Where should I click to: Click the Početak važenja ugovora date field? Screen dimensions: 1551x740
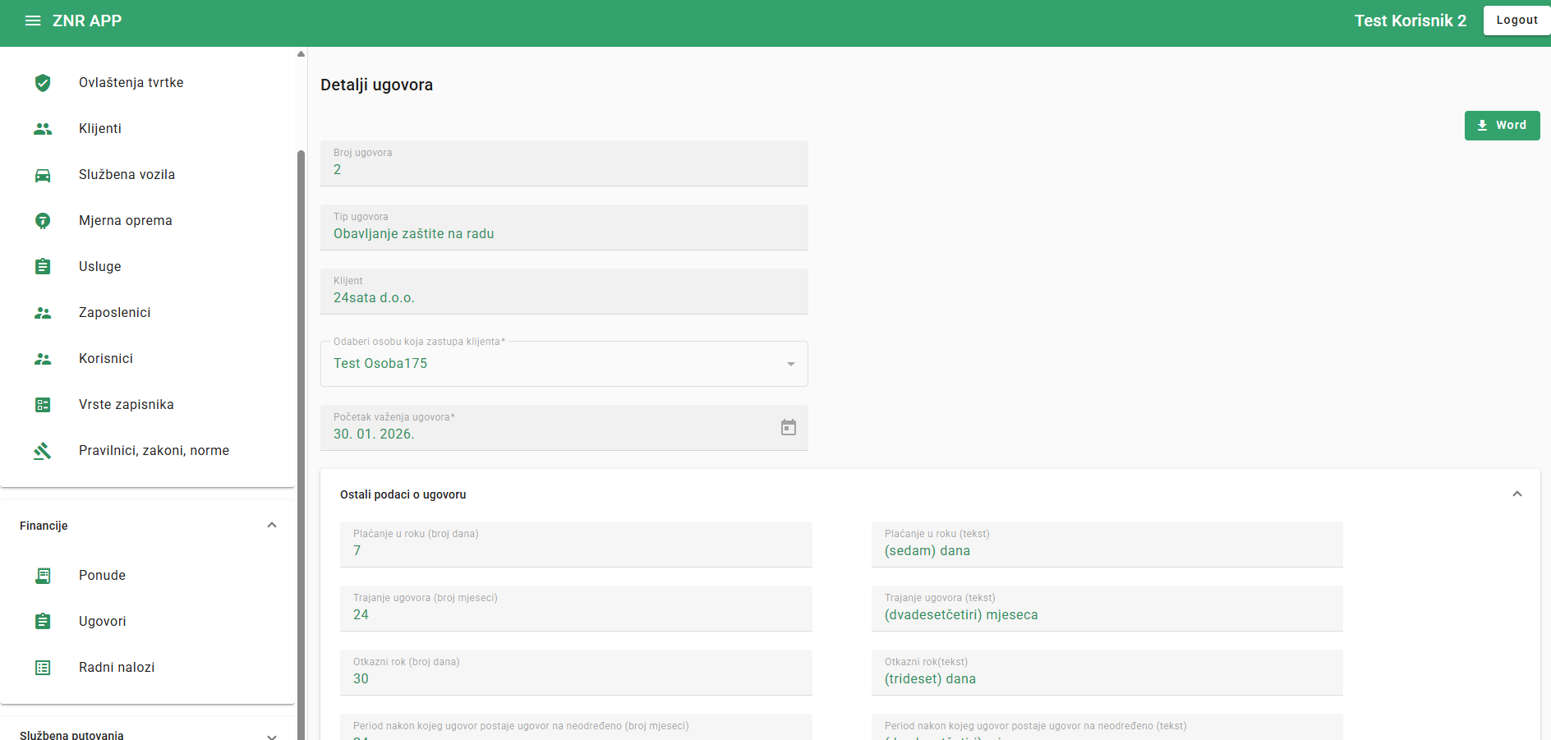click(x=564, y=428)
